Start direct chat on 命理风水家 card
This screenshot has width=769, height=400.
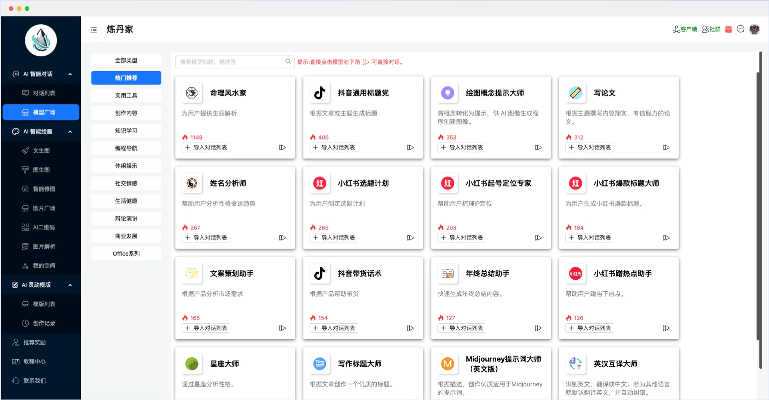(282, 148)
